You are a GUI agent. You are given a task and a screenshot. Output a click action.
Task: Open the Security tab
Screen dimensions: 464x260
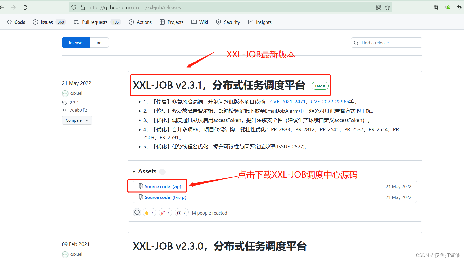[x=228, y=22]
